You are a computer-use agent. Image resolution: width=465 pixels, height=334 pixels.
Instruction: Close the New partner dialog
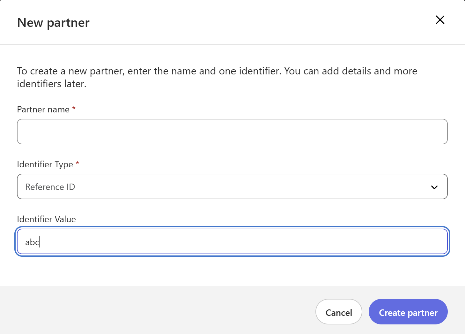pos(440,20)
